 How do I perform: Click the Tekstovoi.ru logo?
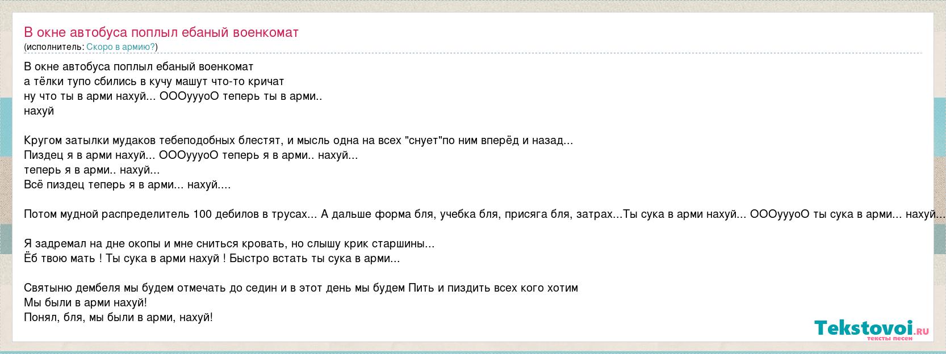coord(871,328)
